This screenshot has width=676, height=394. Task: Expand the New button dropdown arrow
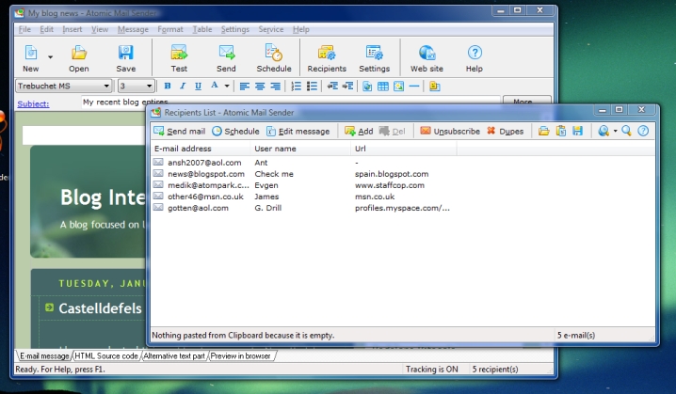(x=50, y=57)
